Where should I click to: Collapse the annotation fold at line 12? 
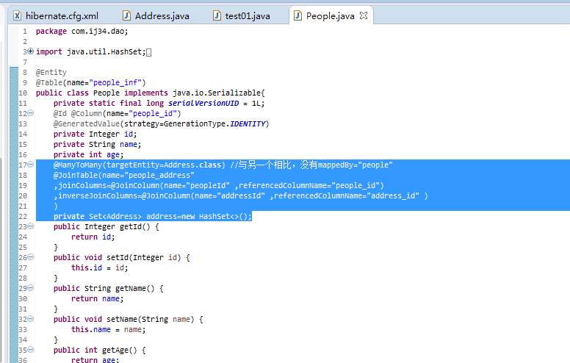point(31,113)
